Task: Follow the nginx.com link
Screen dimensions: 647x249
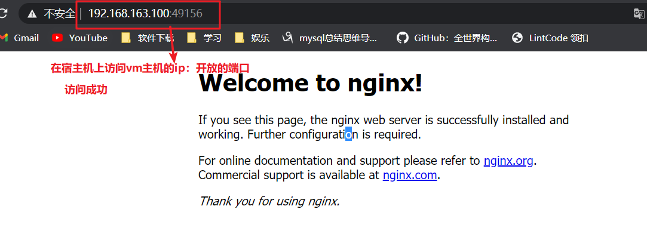Action: pyautogui.click(x=410, y=175)
